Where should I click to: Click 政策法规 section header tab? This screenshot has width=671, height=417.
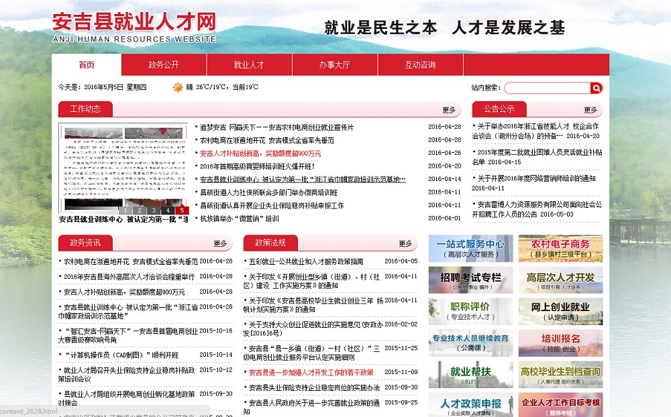[x=270, y=243]
